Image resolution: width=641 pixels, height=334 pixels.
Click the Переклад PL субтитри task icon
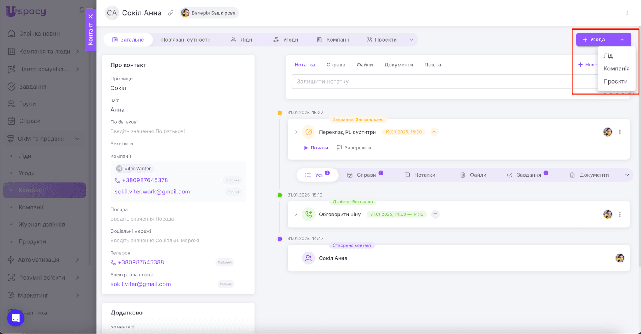(308, 132)
